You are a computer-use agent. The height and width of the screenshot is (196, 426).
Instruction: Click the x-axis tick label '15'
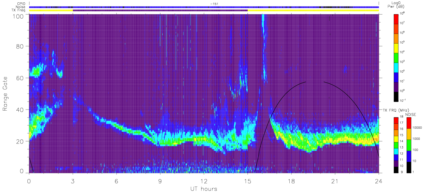[x=248, y=181]
